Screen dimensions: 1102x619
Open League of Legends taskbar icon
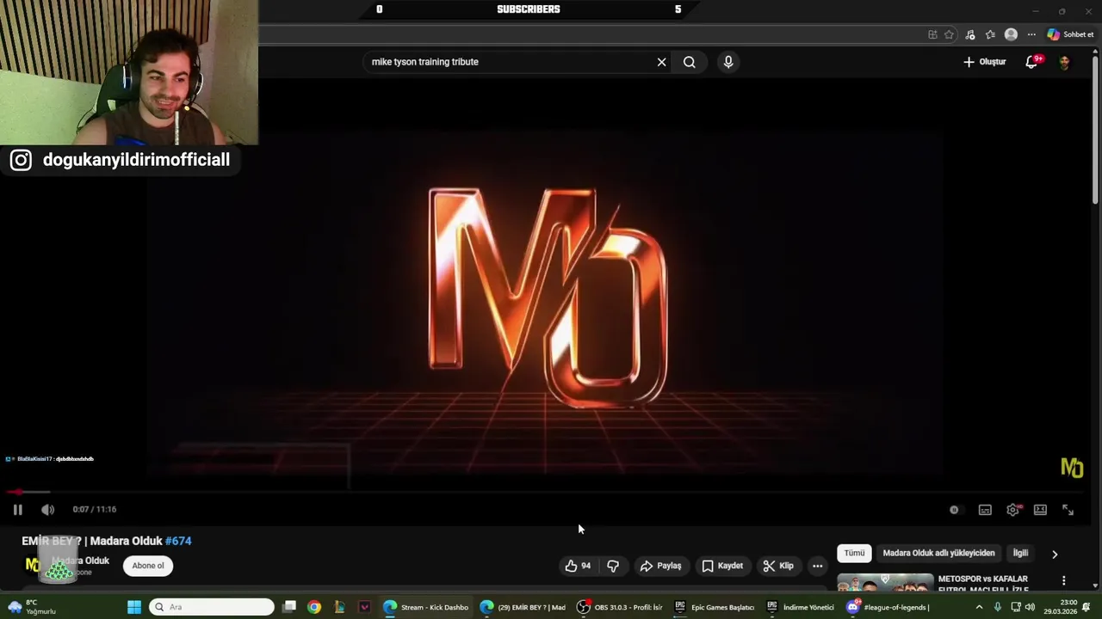pos(339,607)
